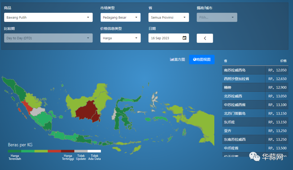Image resolution: width=293 pixels, height=170 pixels.
Task: Open the calendar picker icon
Action: click(x=184, y=38)
